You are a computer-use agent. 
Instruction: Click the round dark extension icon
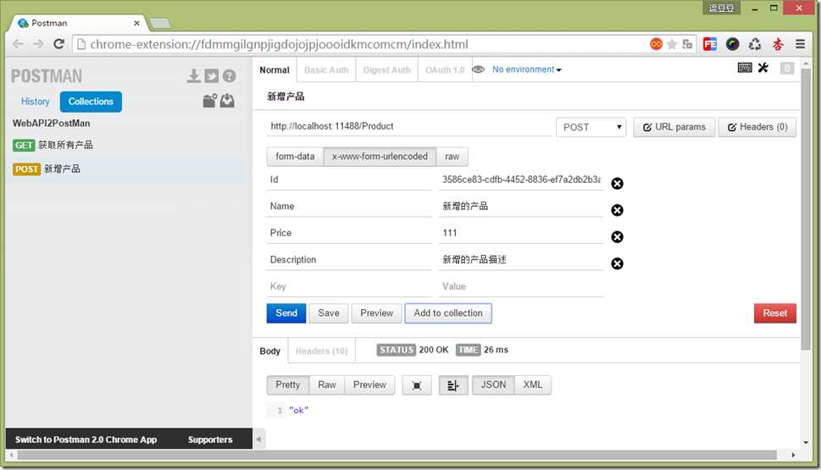click(733, 44)
